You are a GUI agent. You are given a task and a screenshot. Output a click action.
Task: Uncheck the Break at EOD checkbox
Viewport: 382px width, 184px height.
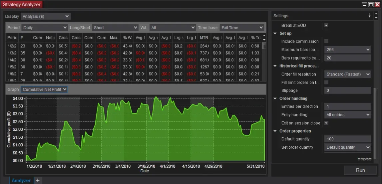326,25
